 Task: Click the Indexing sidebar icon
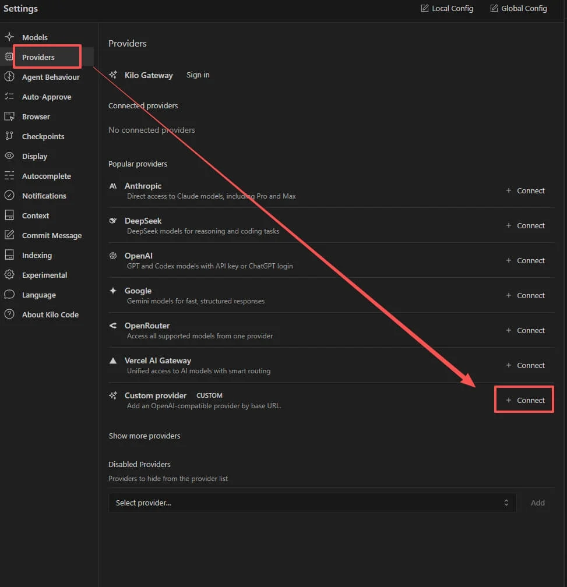9,255
